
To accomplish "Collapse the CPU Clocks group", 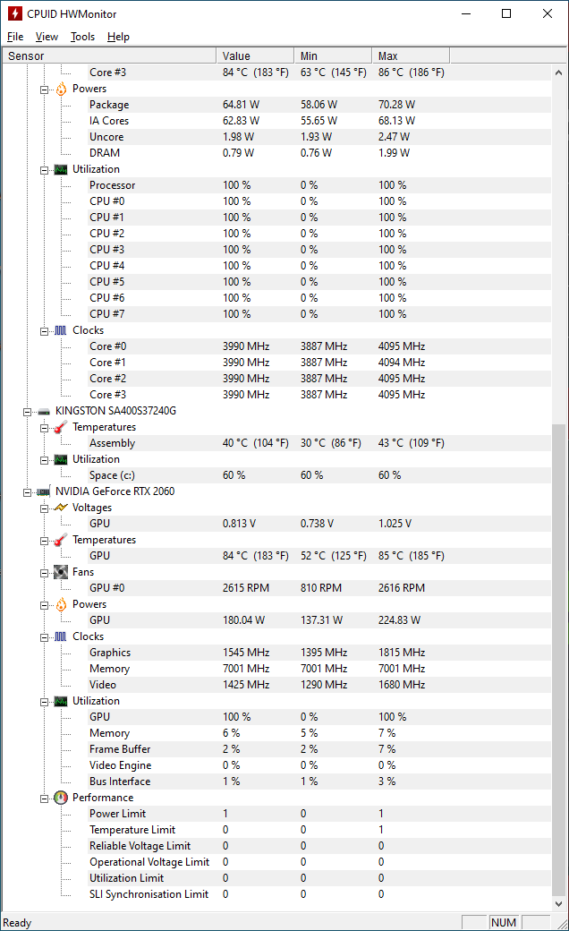I will (45, 330).
